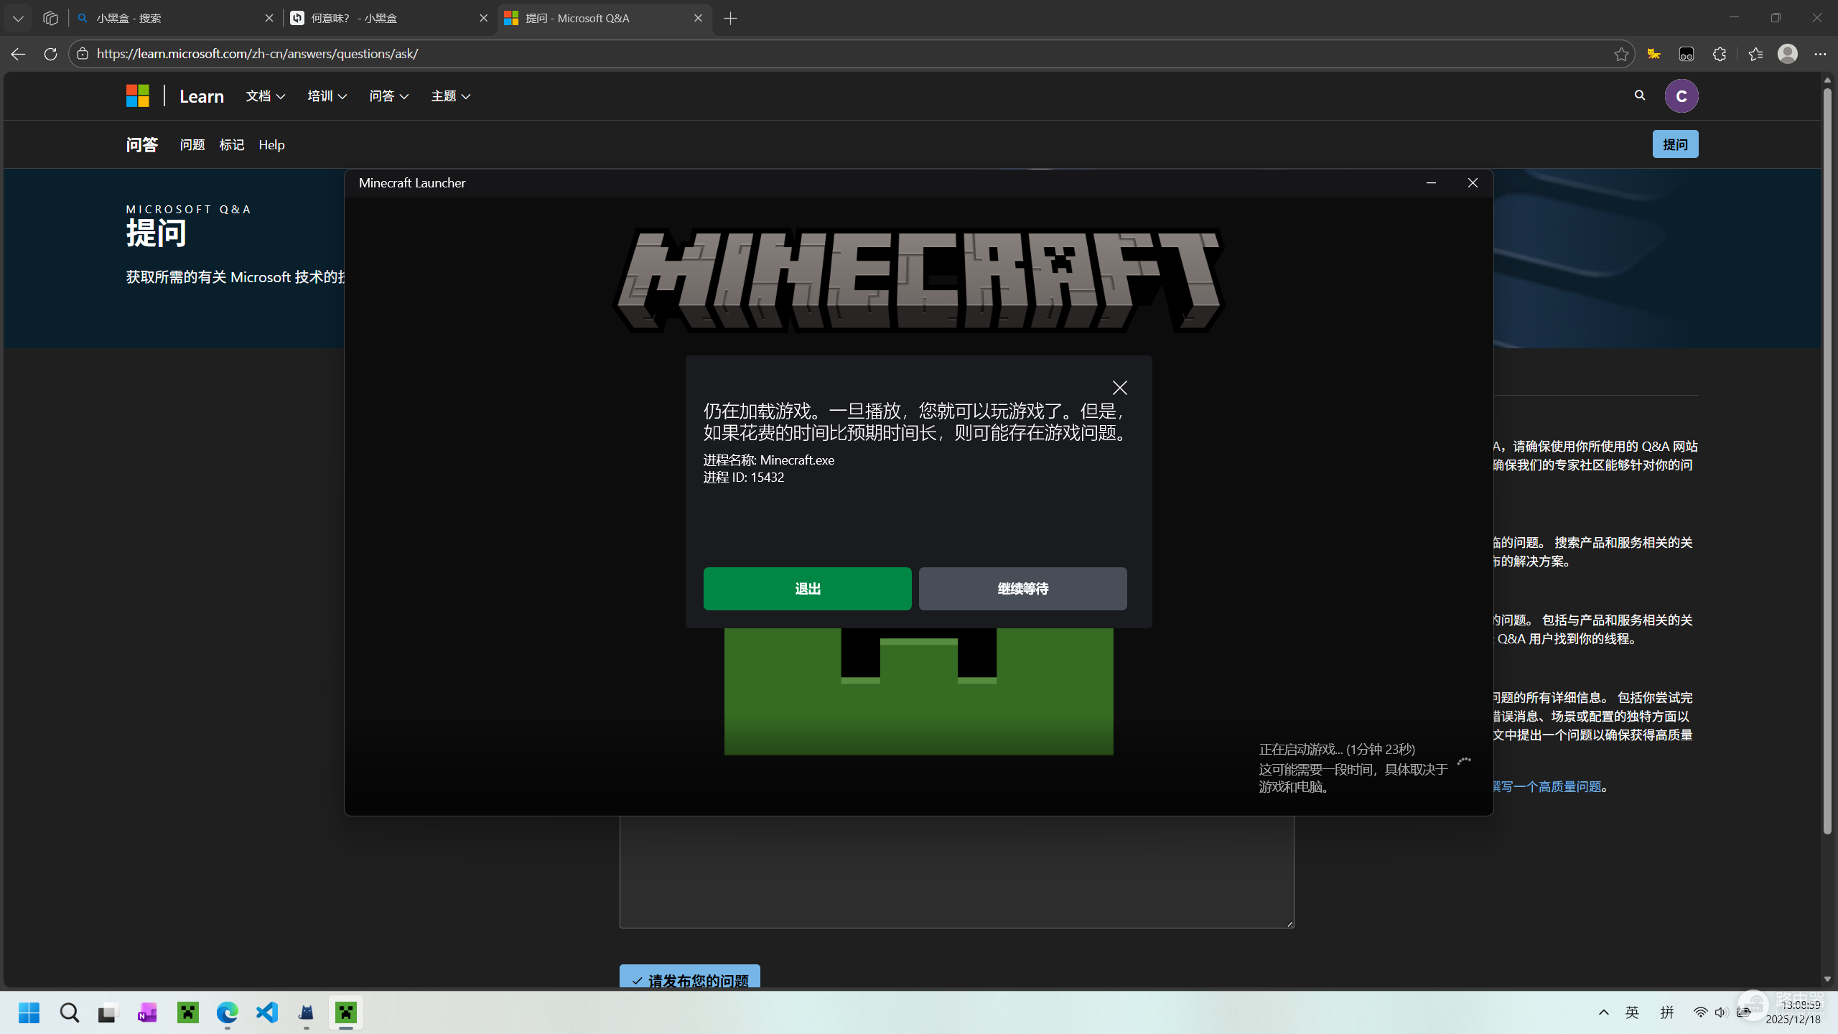1838x1034 pixels.
Task: Open the purple C account avatar
Action: click(1681, 96)
